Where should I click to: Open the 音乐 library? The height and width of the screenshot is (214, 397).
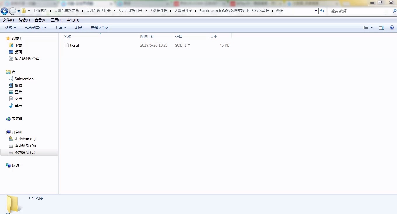[18, 105]
